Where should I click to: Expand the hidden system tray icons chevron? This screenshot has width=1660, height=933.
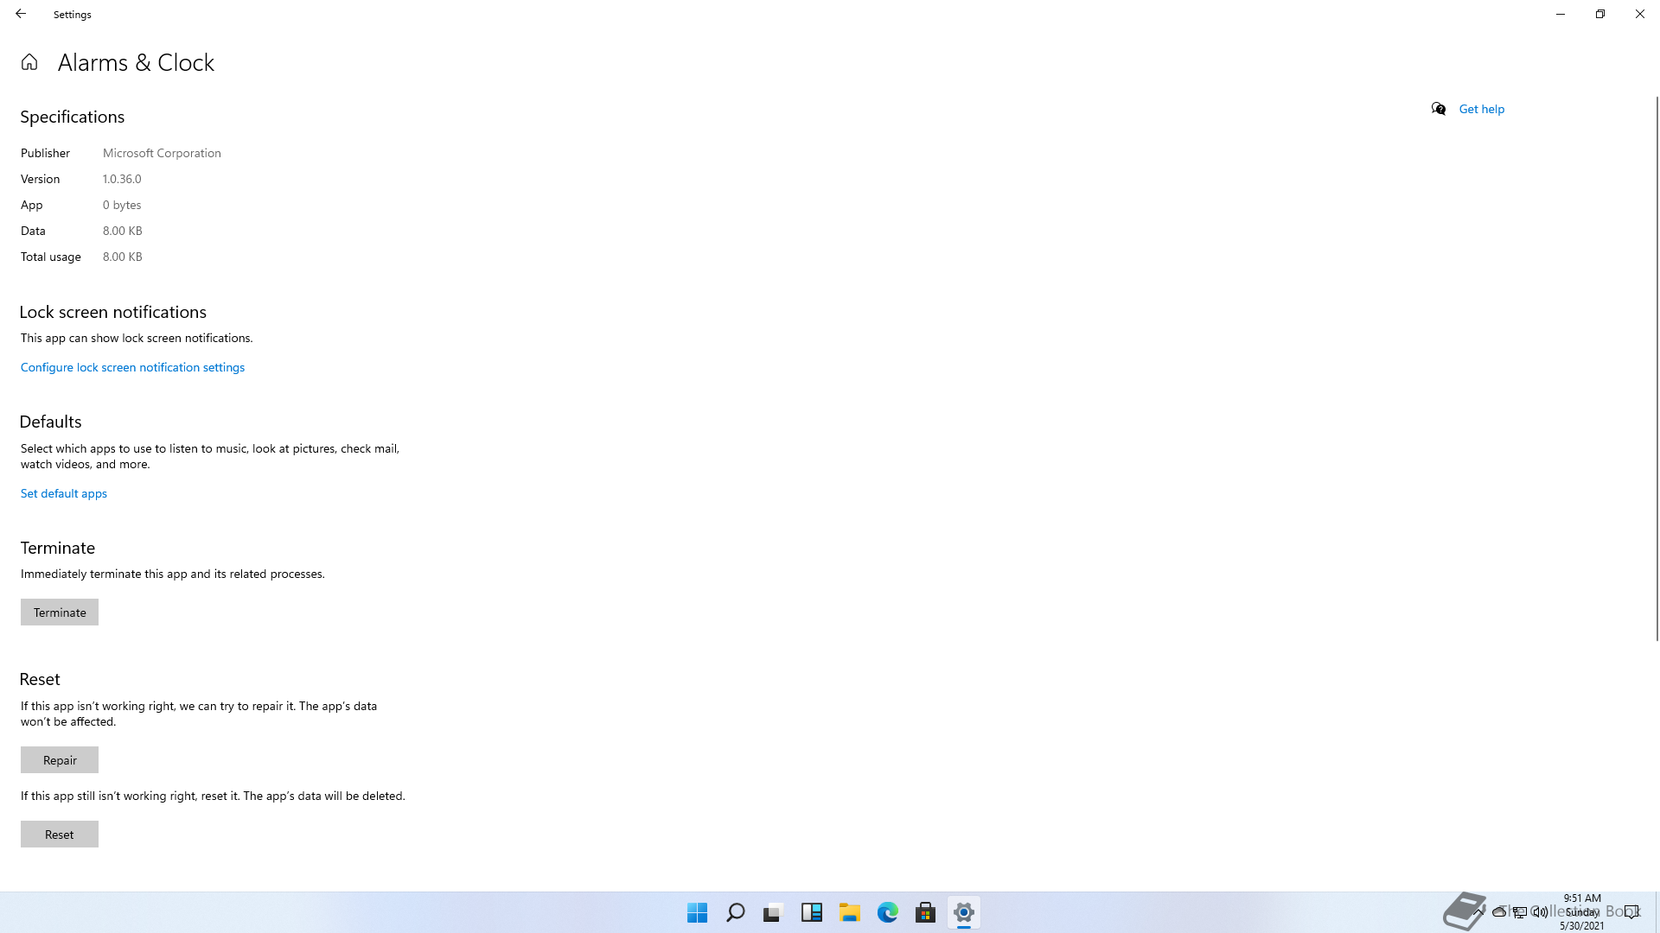point(1479,911)
